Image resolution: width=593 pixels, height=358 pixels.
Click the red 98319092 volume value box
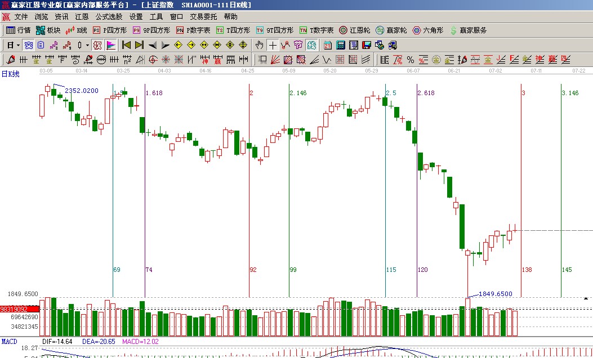tap(20, 310)
